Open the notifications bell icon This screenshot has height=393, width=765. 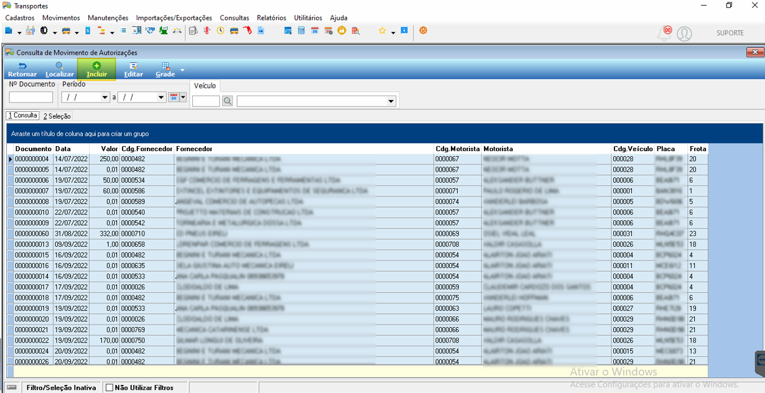click(665, 33)
